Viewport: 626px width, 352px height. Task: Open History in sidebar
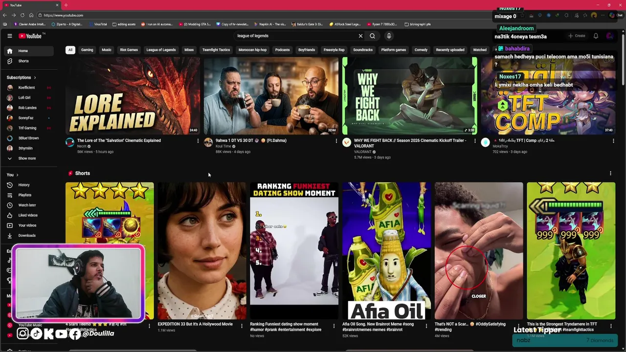(x=30, y=185)
